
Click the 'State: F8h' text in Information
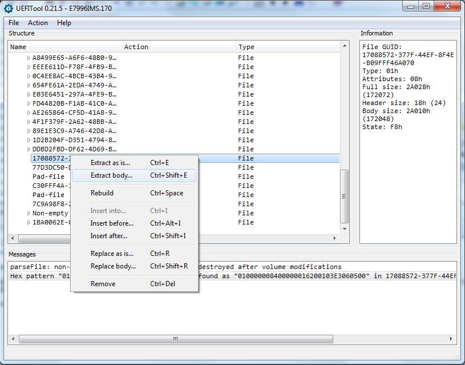coord(382,127)
